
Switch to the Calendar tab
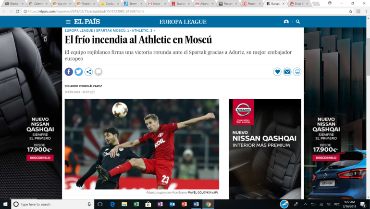38,3
